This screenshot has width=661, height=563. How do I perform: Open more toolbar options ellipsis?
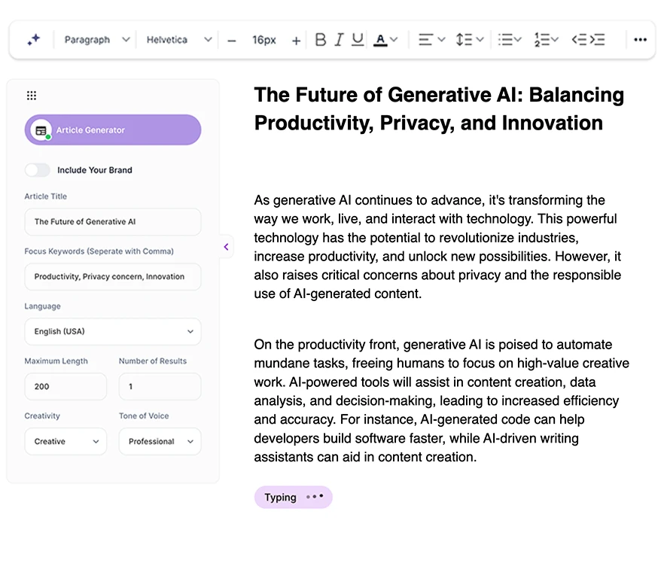(640, 40)
